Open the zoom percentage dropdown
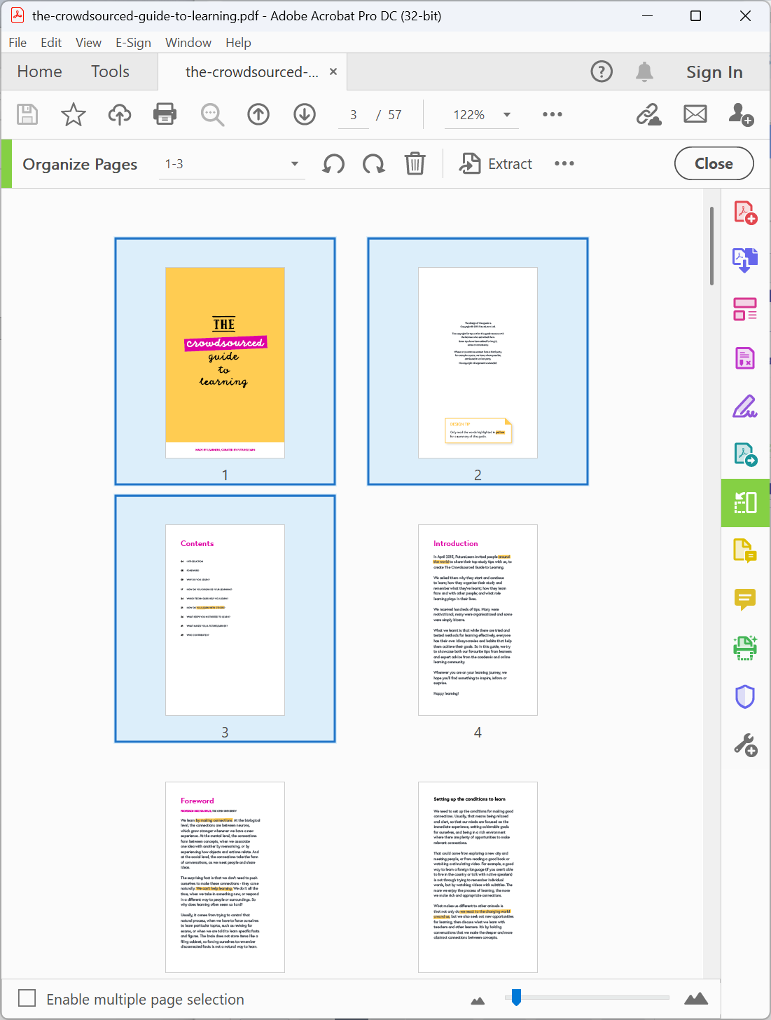The height and width of the screenshot is (1020, 771). 506,114
